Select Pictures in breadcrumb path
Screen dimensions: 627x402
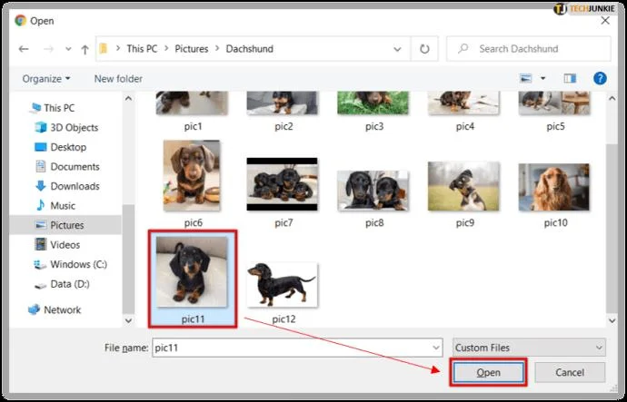pyautogui.click(x=192, y=49)
